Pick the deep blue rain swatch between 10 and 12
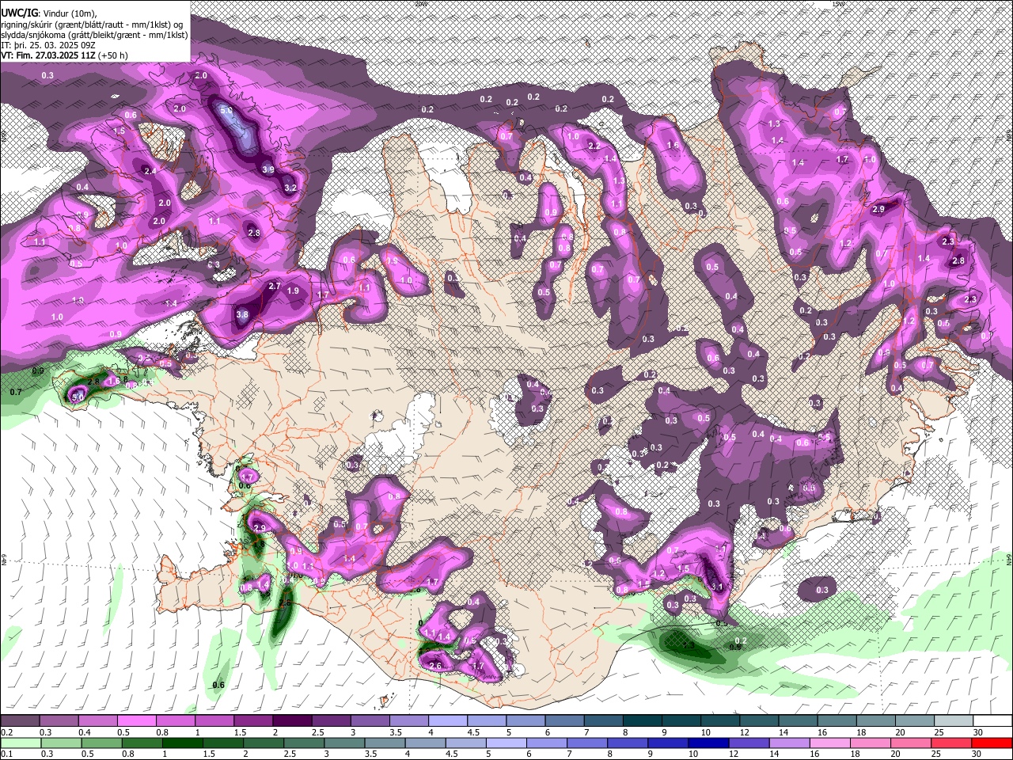 (x=708, y=743)
